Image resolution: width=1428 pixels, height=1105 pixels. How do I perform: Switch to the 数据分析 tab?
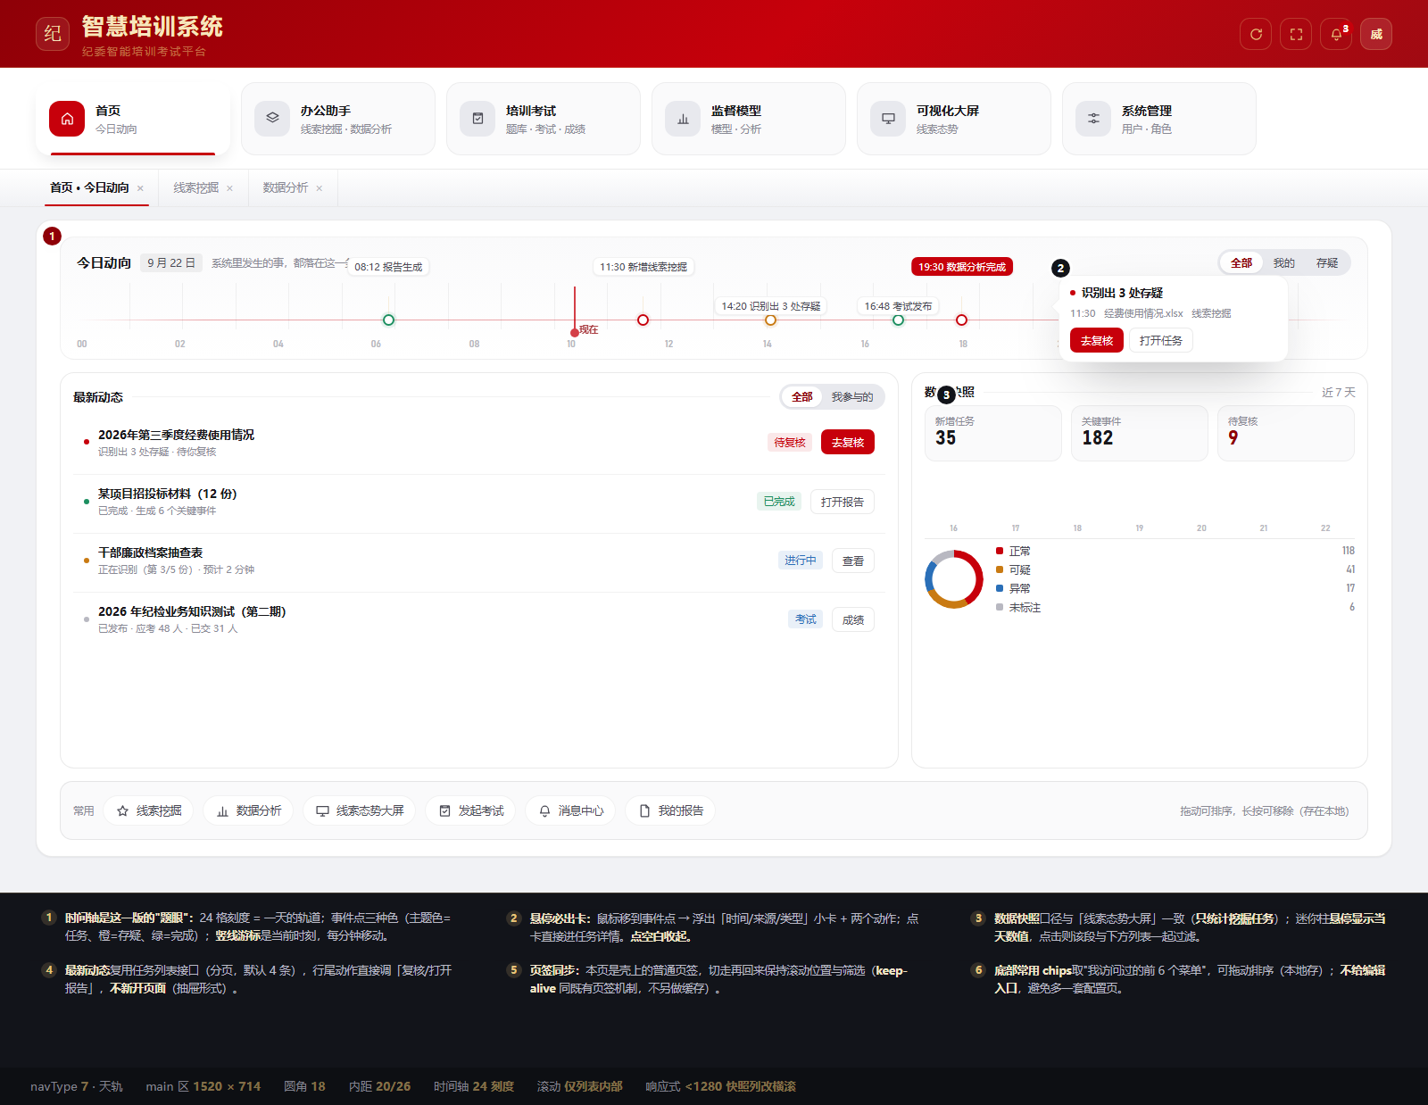[286, 188]
